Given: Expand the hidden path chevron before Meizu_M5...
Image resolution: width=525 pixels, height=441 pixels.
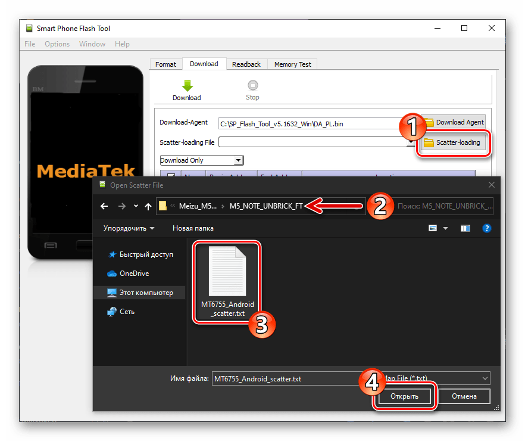Looking at the screenshot, I should click(173, 206).
